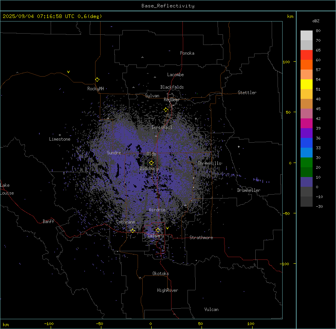Click the Banff map label
This screenshot has height=329, width=336.
pos(48,222)
